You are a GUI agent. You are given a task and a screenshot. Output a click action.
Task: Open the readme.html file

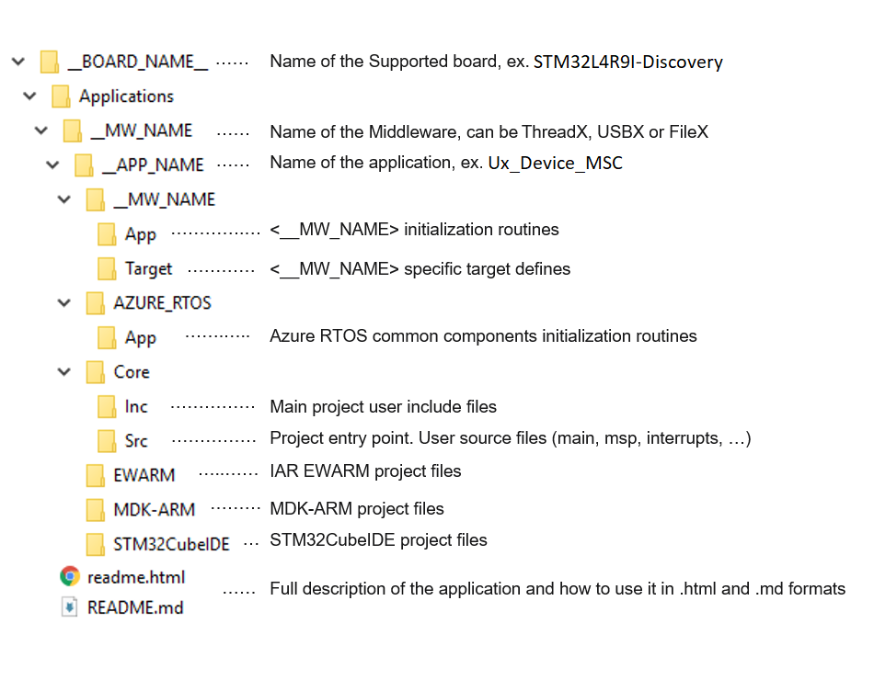[136, 577]
